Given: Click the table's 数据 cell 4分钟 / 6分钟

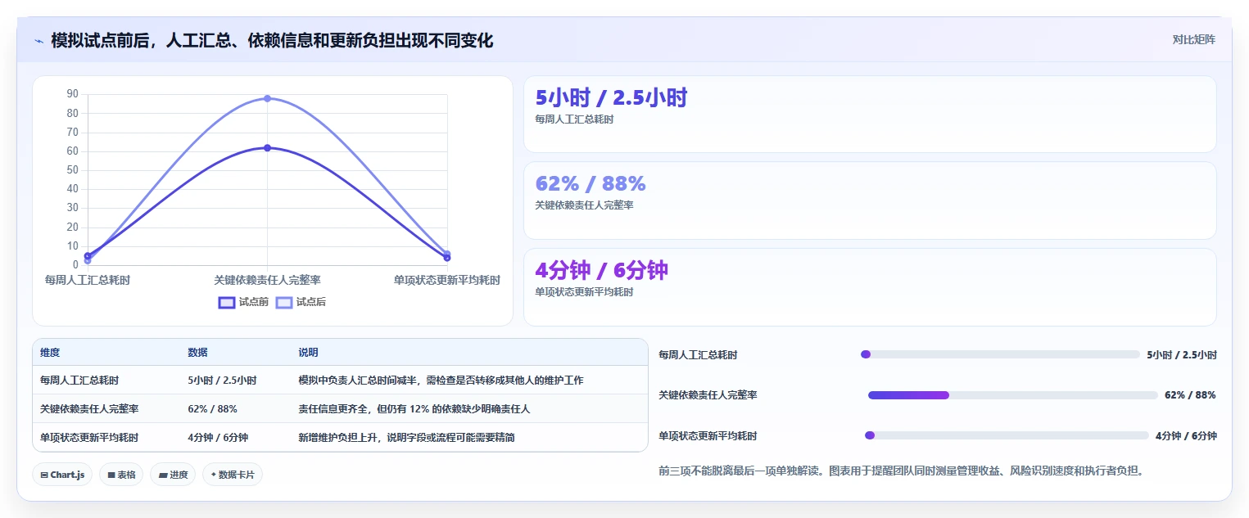Looking at the screenshot, I should pyautogui.click(x=218, y=437).
